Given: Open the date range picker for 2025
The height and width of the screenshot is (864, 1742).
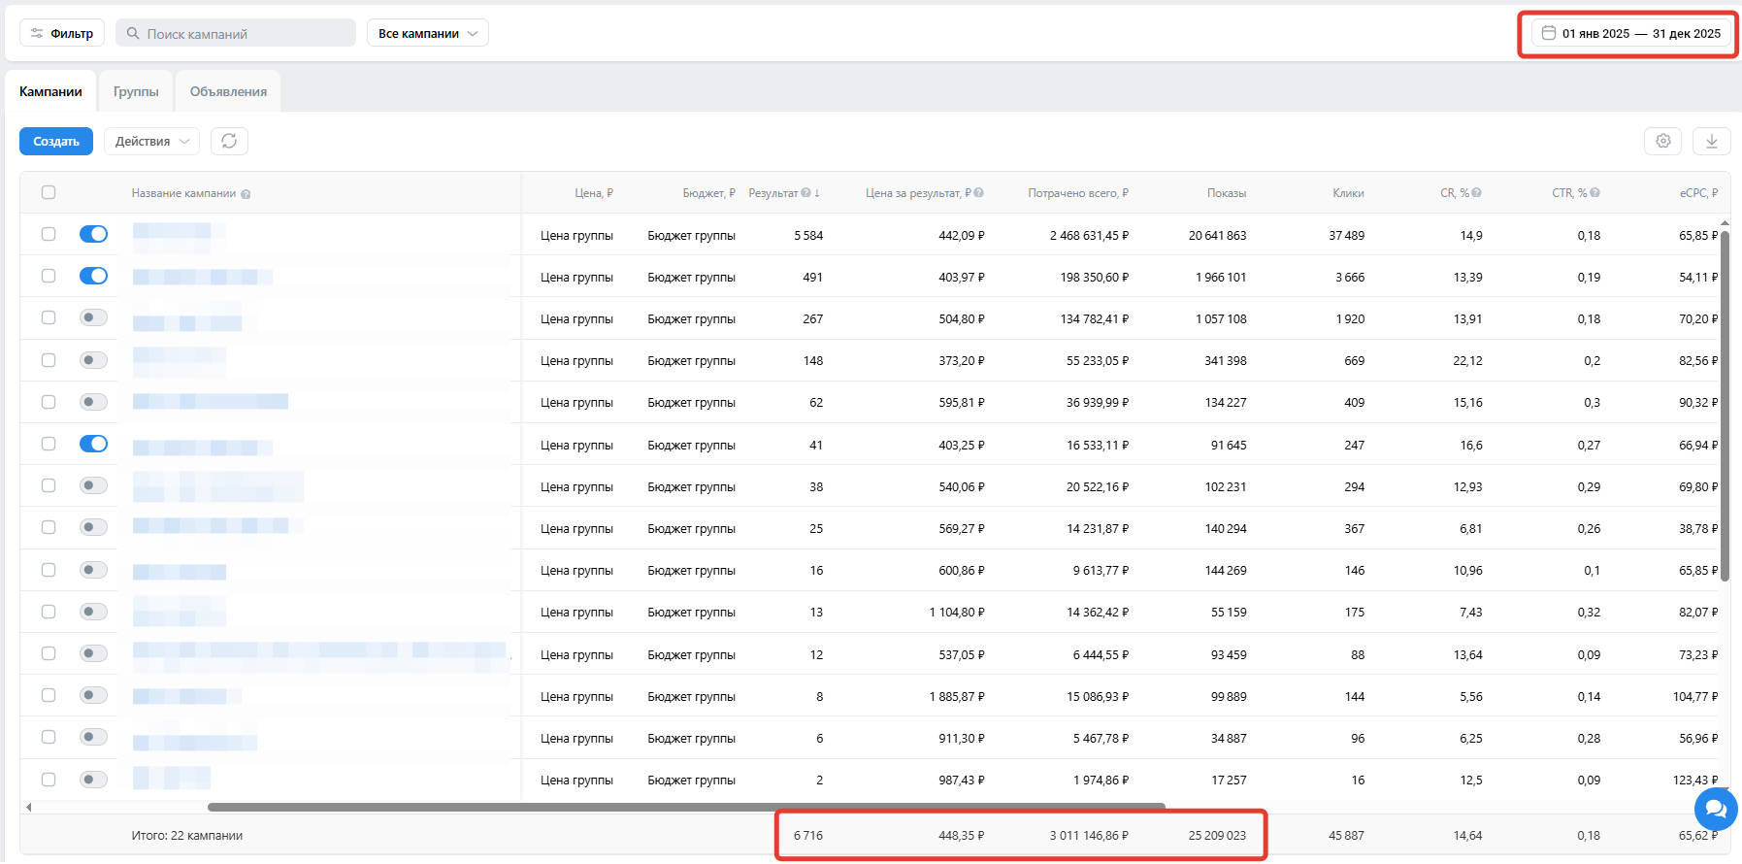Looking at the screenshot, I should pyautogui.click(x=1630, y=33).
